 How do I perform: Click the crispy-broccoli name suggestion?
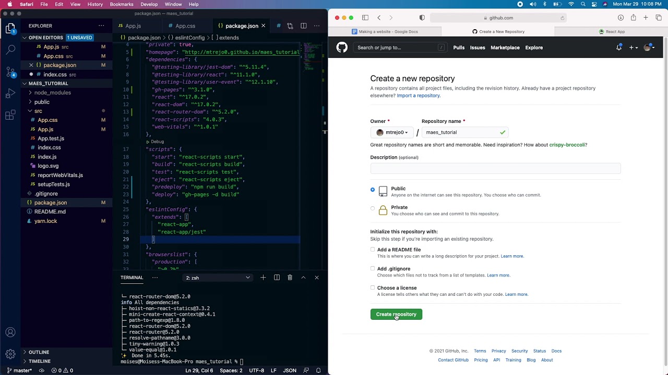[x=567, y=145]
